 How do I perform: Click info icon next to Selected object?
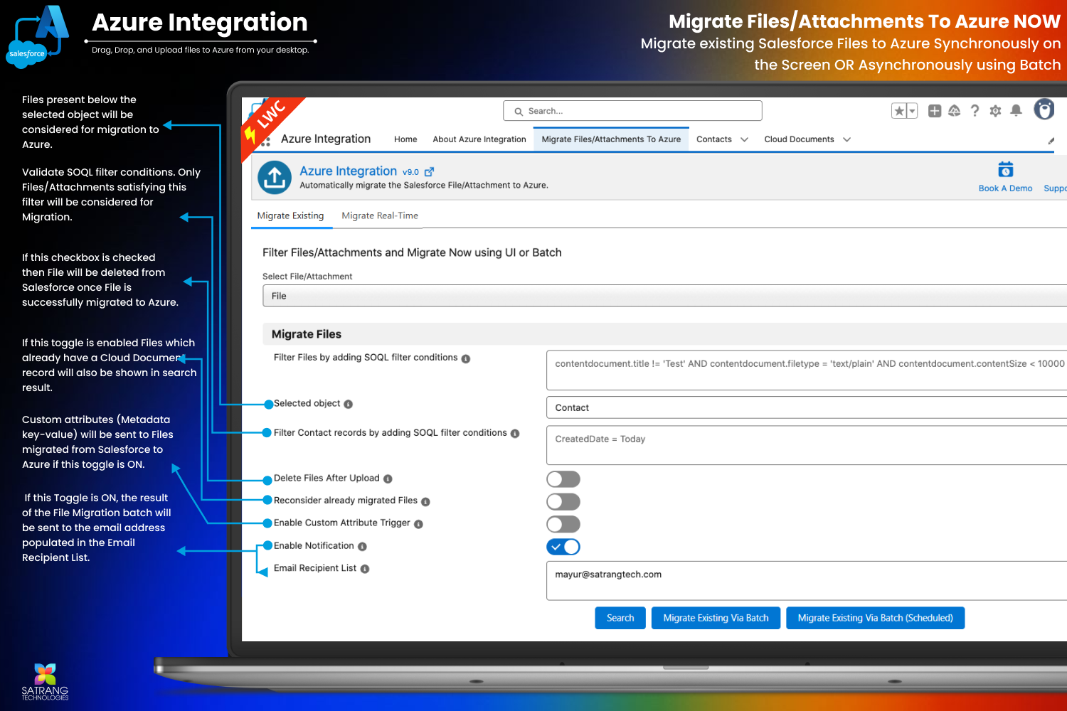pyautogui.click(x=349, y=405)
